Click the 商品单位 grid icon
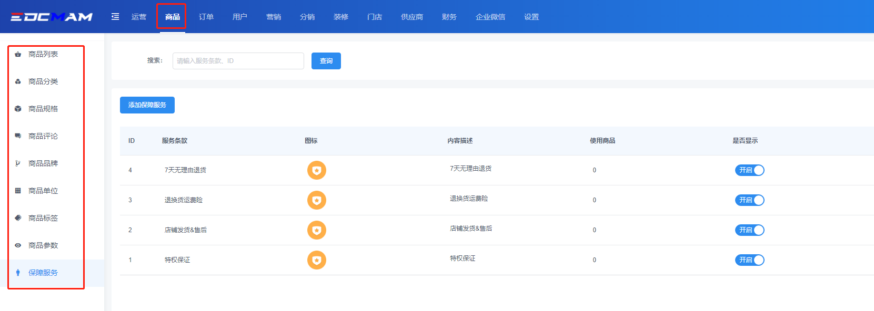This screenshot has width=874, height=311. click(x=18, y=191)
